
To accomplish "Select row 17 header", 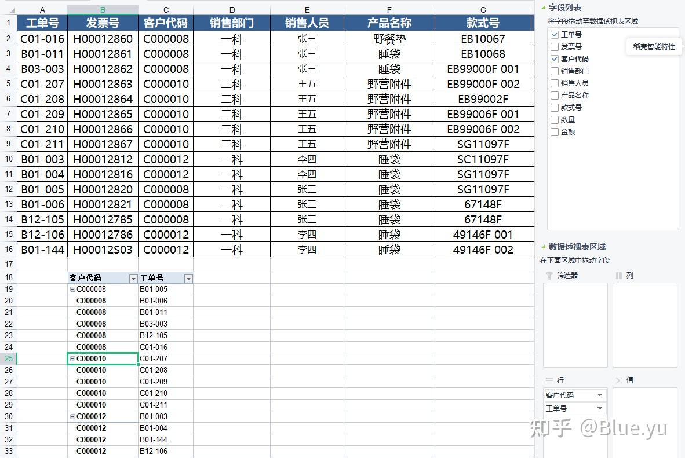I will coord(9,264).
